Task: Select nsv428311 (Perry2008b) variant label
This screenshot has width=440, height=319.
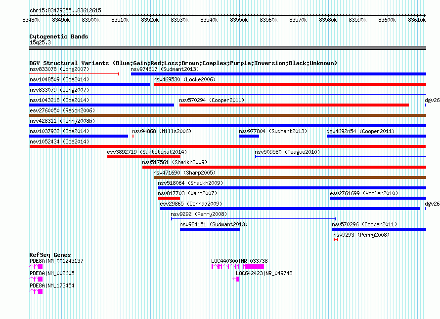Action: [x=62, y=121]
